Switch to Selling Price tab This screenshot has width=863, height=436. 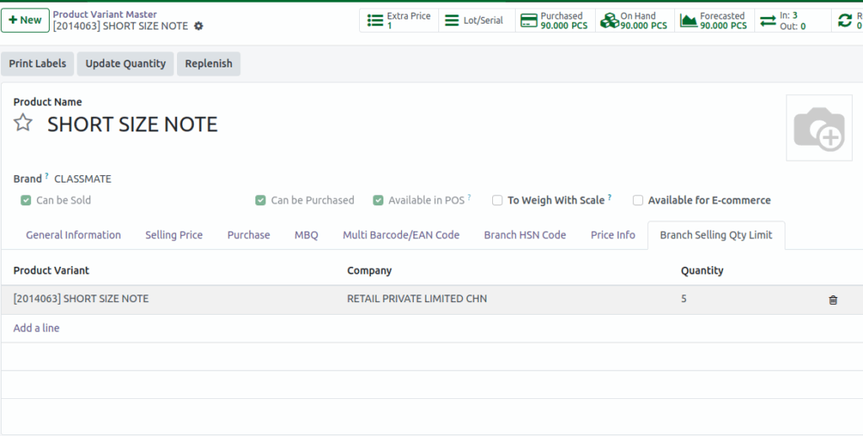click(174, 235)
